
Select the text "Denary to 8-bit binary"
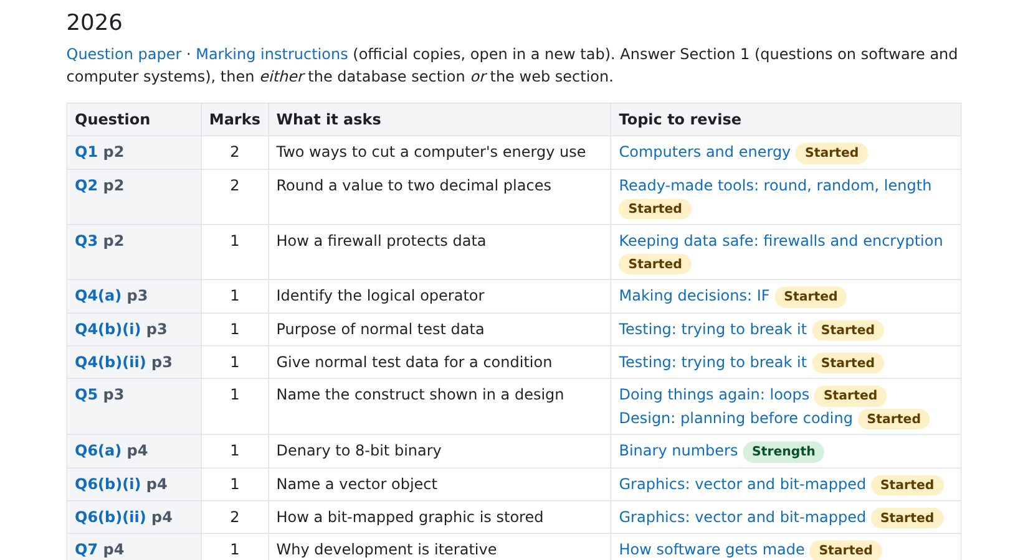pyautogui.click(x=359, y=450)
